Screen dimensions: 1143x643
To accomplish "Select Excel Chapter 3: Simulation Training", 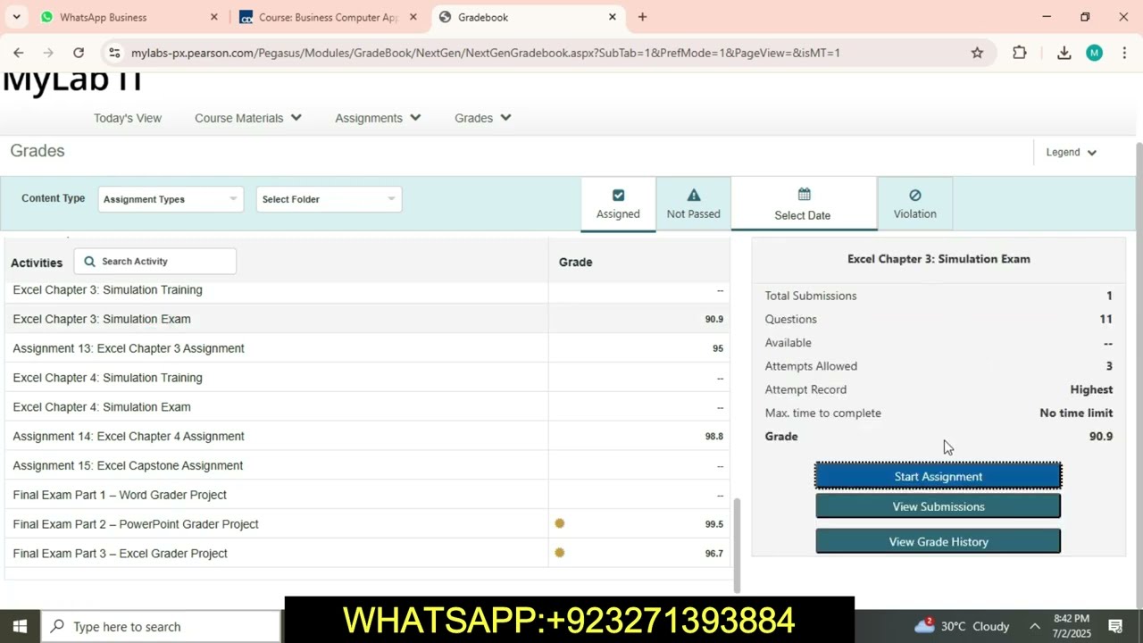I will coord(107,289).
